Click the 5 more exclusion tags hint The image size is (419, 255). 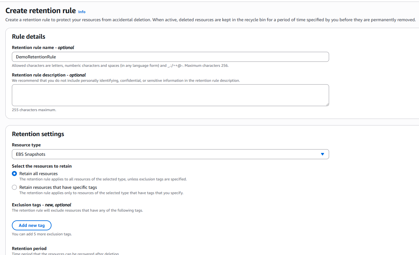click(42, 234)
